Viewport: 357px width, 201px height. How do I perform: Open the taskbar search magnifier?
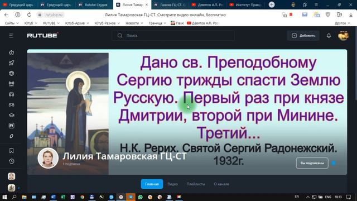click(x=14, y=197)
